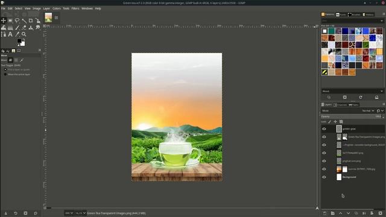Close the Green tea image tab
The image size is (386, 217).
click(x=56, y=17)
